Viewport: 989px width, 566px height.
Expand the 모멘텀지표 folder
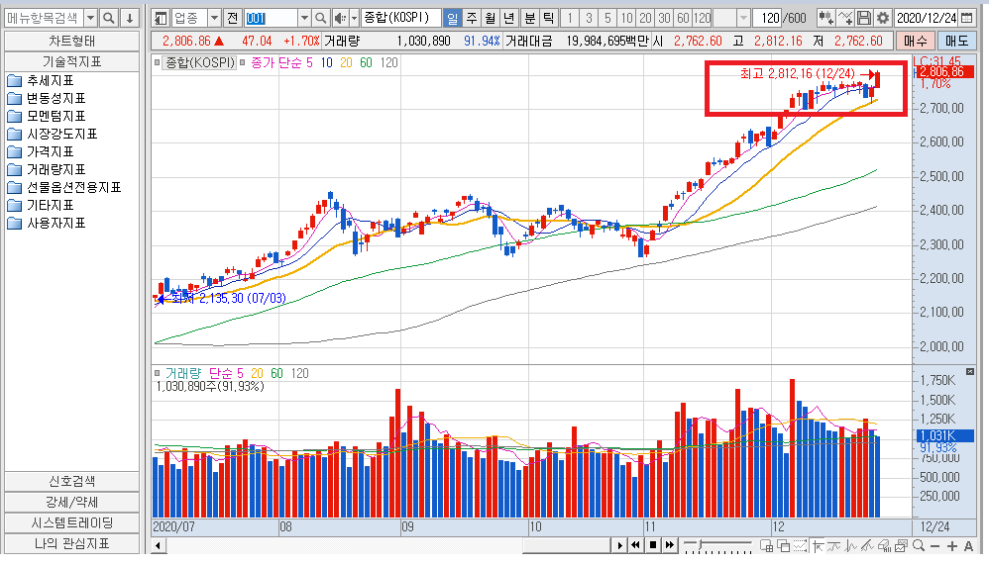[x=47, y=116]
